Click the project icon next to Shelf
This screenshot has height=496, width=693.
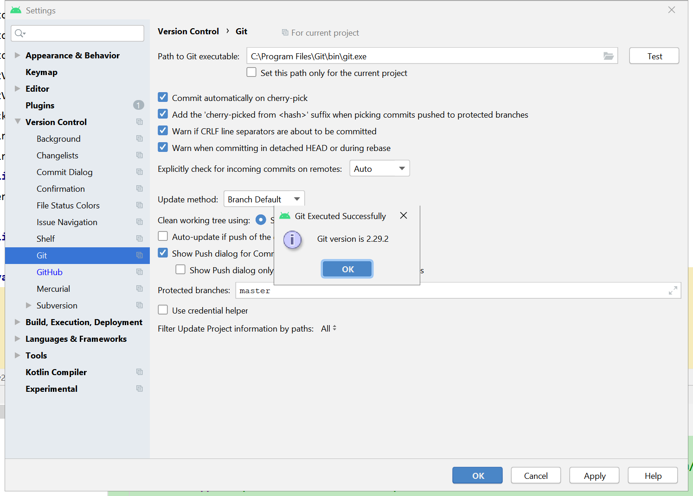[140, 239]
